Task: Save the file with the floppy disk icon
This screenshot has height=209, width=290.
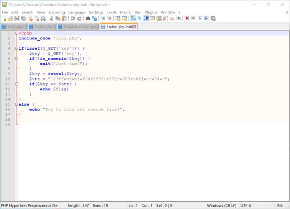Action: pyautogui.click(x=17, y=18)
